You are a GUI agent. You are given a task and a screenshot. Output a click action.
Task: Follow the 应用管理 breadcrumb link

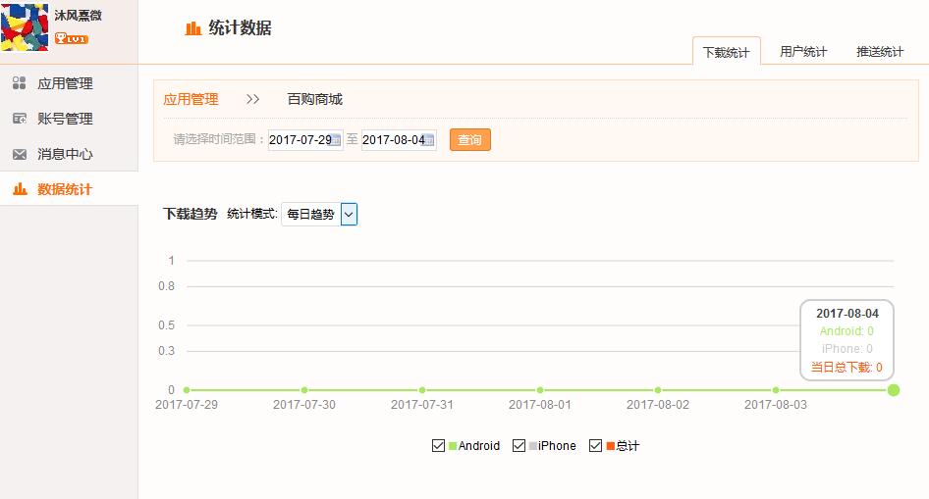[x=191, y=99]
